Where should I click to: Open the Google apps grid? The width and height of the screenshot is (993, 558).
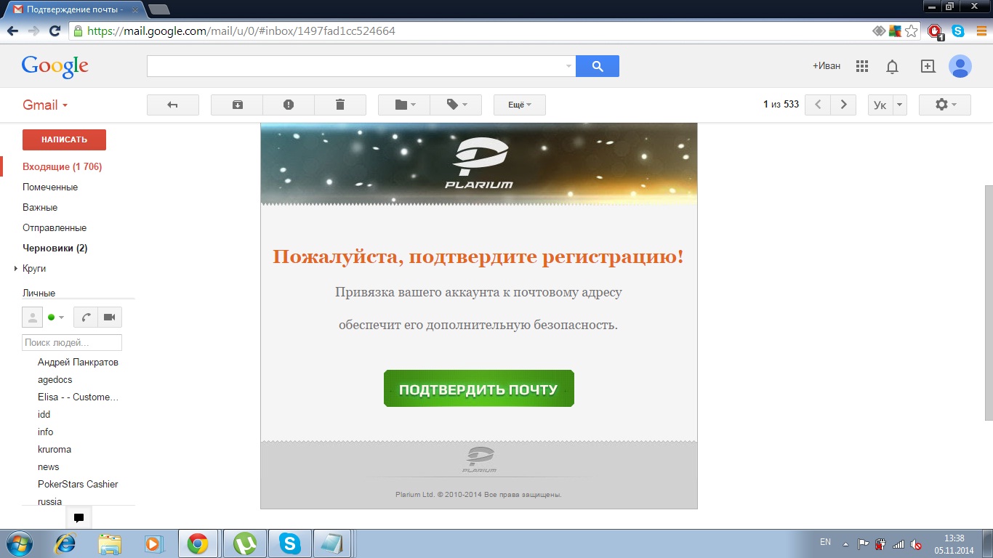point(862,66)
